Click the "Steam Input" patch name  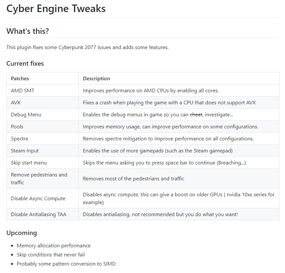25,150
